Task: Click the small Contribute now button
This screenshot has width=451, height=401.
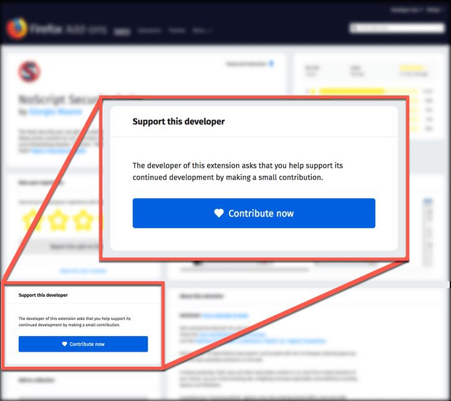Action: click(83, 344)
